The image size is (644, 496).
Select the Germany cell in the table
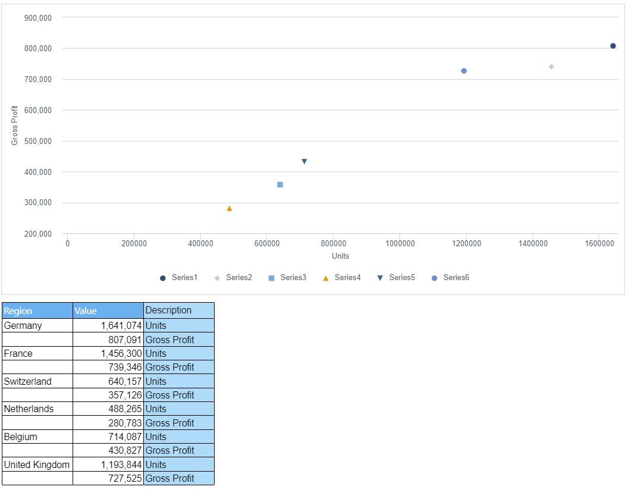pyautogui.click(x=37, y=325)
